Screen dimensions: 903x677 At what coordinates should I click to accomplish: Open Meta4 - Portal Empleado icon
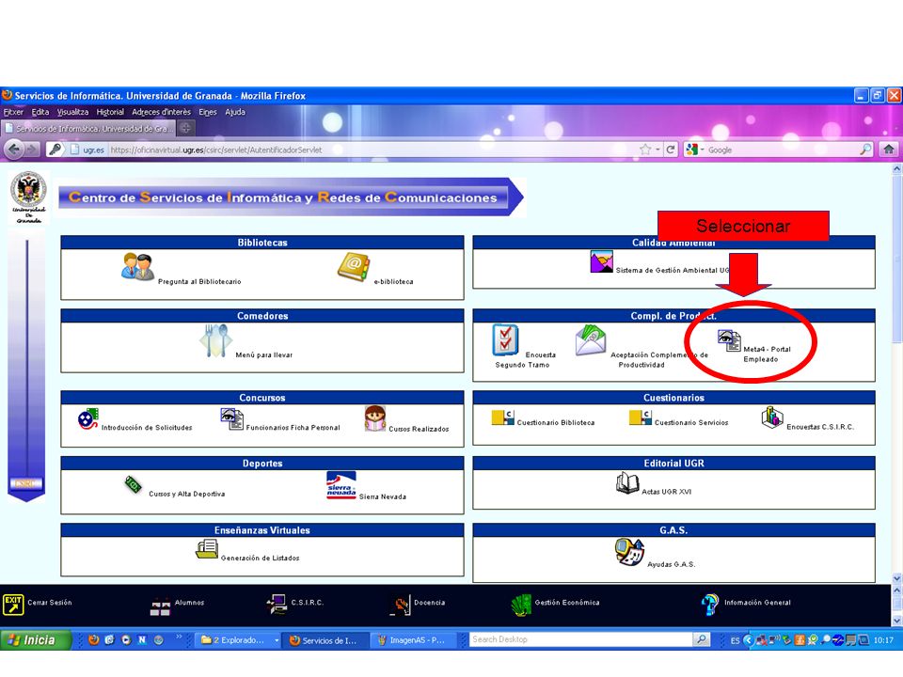[729, 340]
